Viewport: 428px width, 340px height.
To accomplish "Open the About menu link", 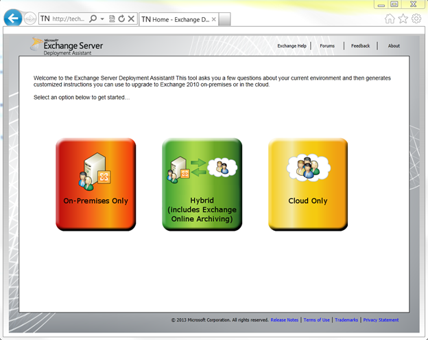I will click(394, 46).
